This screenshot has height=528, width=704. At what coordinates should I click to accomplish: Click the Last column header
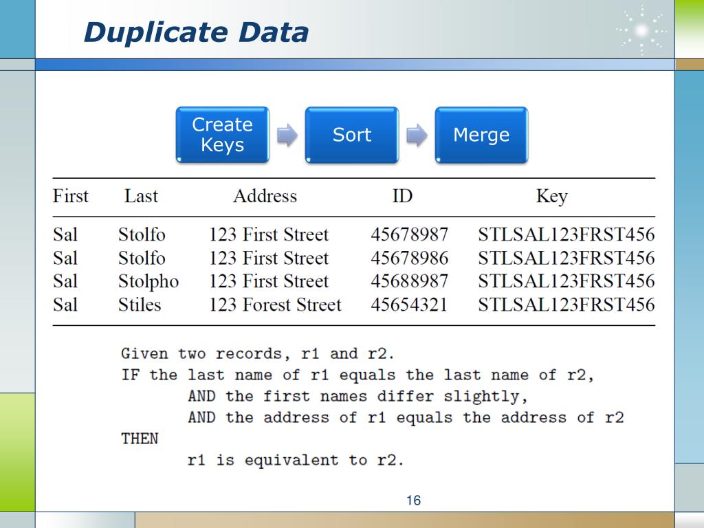click(141, 196)
